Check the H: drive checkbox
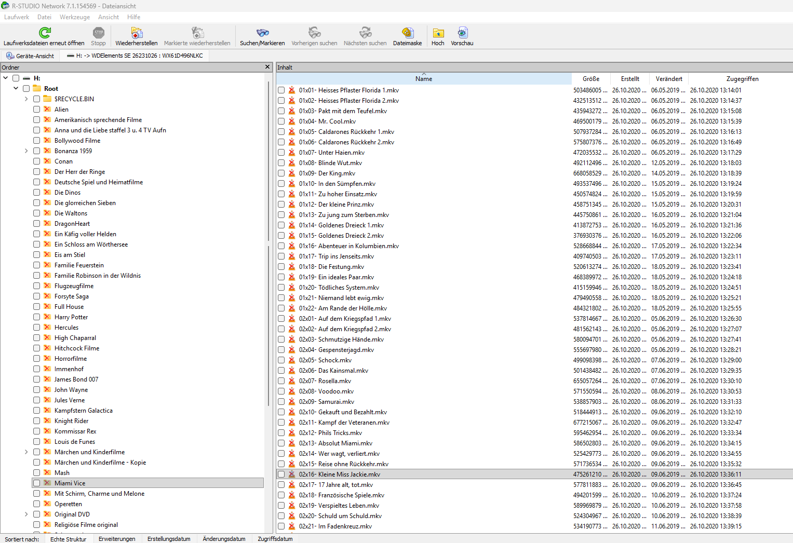 pyautogui.click(x=16, y=78)
